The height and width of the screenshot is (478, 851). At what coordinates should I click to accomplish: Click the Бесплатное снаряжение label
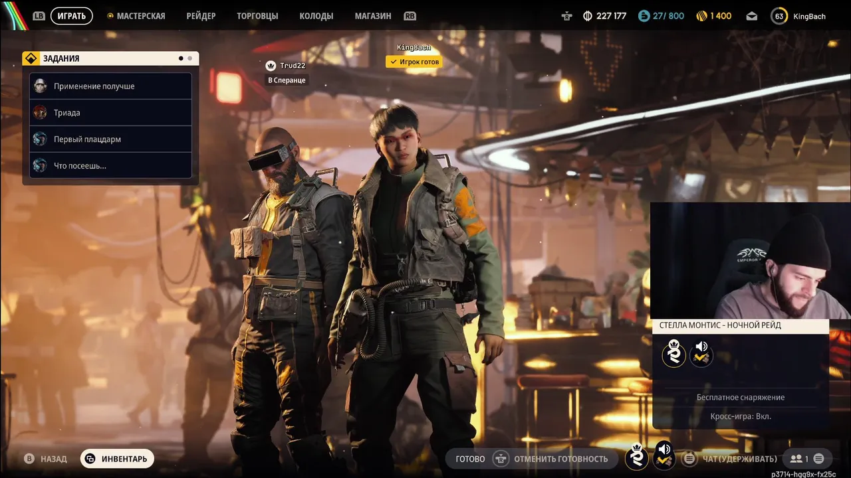pos(741,397)
